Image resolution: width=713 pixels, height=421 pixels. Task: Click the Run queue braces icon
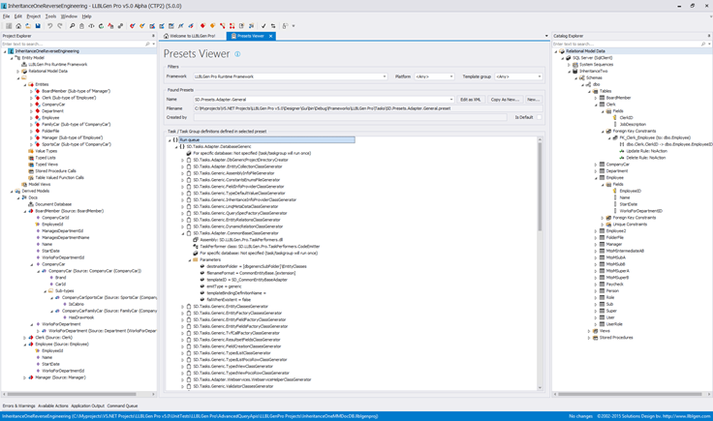coord(175,140)
